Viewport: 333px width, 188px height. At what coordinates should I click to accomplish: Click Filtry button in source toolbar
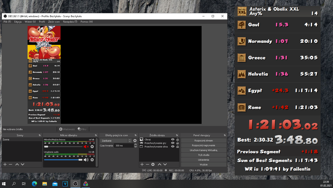pos(82,129)
